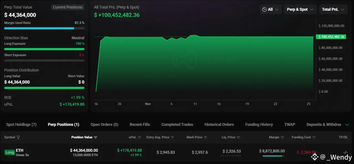Screen dimensions: 354x164
Task: Open the Funding History tab
Action: 259,125
